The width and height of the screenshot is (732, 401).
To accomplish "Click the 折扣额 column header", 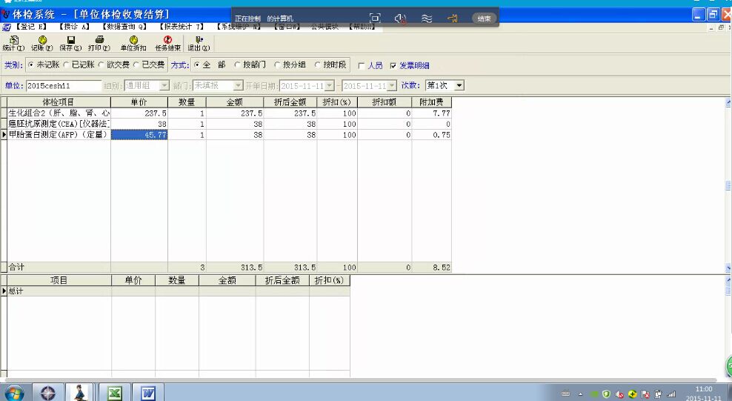I will pos(385,102).
